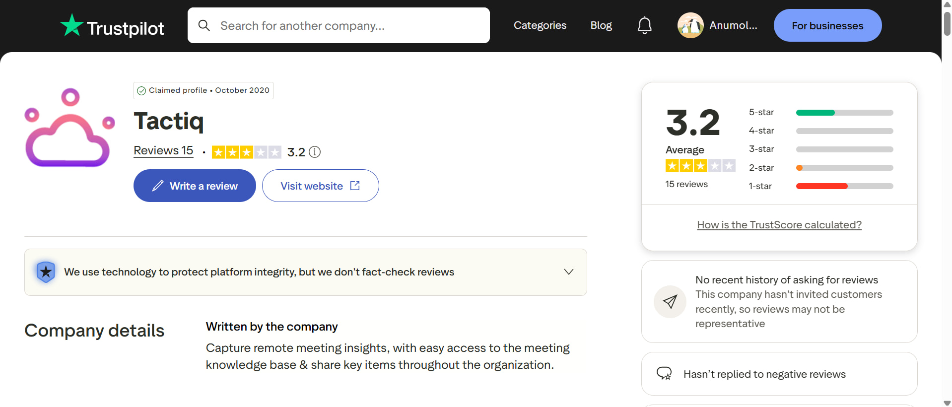This screenshot has height=407, width=952.
Task: Click Hasn't replied to negative reviews
Action: [764, 374]
